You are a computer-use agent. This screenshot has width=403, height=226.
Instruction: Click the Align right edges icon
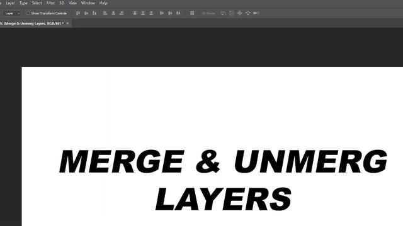pos(122,13)
